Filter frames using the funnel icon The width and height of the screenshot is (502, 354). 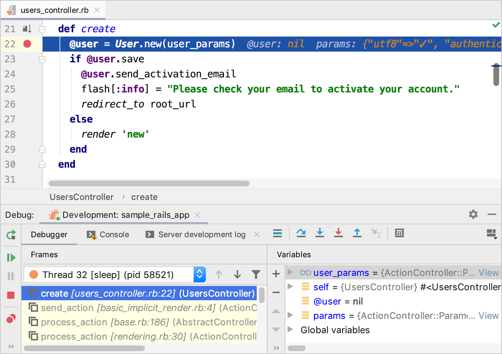pos(256,275)
